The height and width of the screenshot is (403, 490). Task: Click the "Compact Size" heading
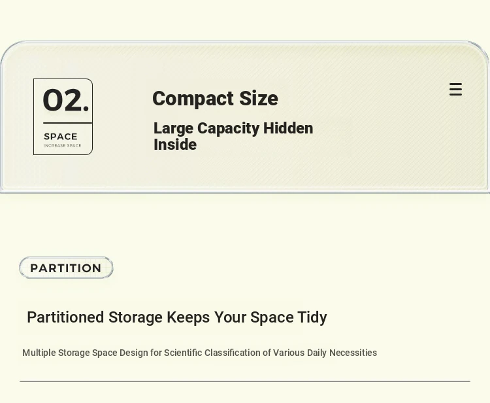[215, 99]
